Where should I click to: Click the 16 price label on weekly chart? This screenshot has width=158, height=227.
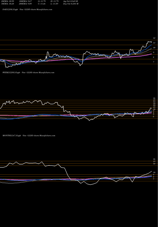(154, 98)
